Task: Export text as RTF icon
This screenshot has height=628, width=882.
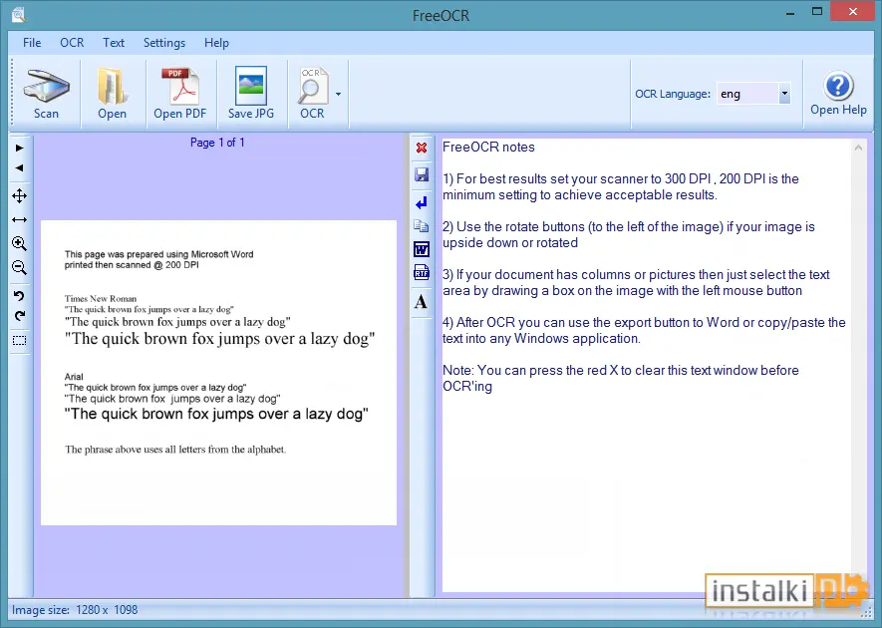Action: click(x=422, y=272)
